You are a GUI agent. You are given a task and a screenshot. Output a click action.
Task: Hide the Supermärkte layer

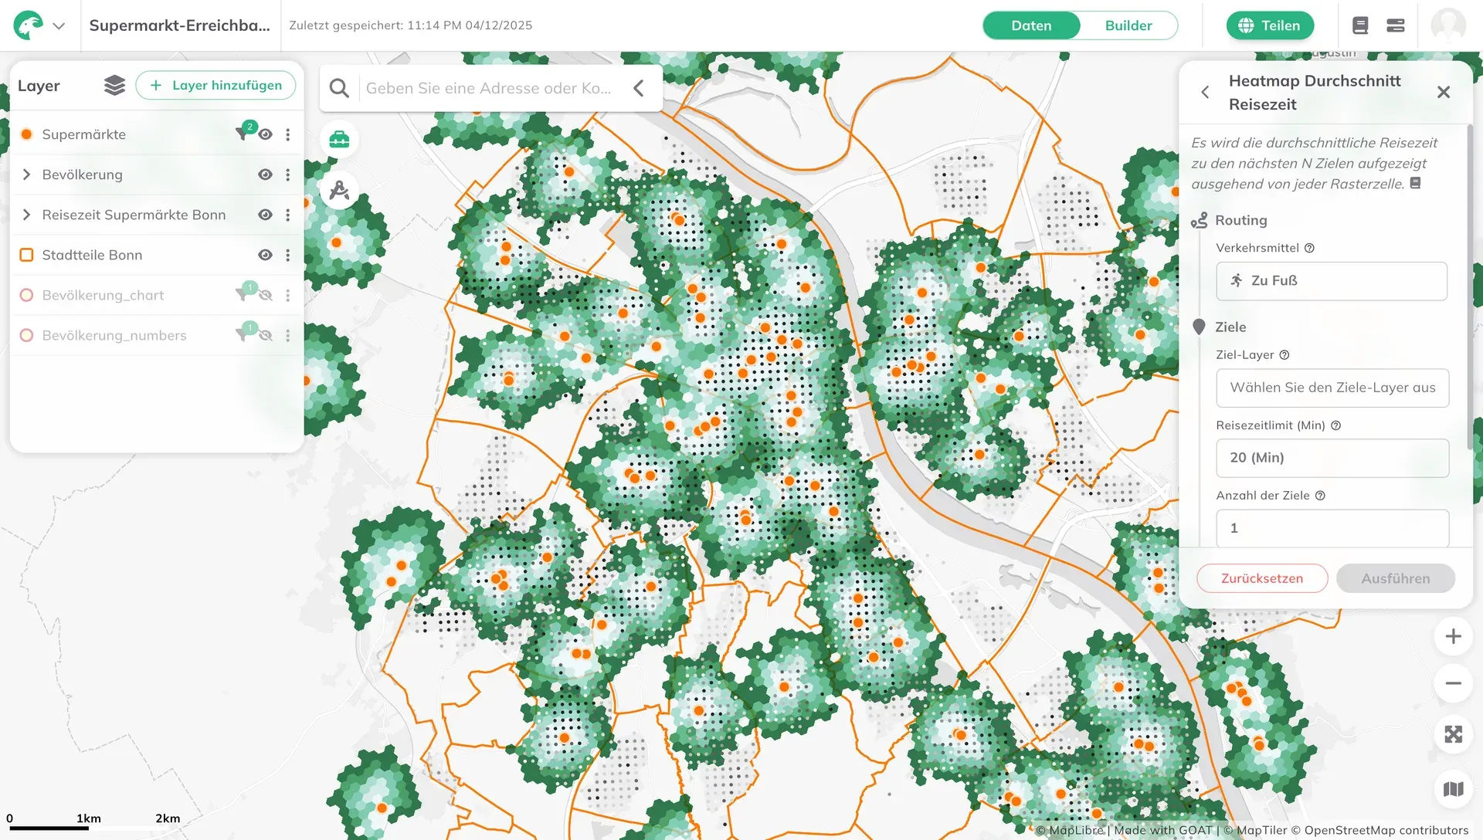coord(265,134)
